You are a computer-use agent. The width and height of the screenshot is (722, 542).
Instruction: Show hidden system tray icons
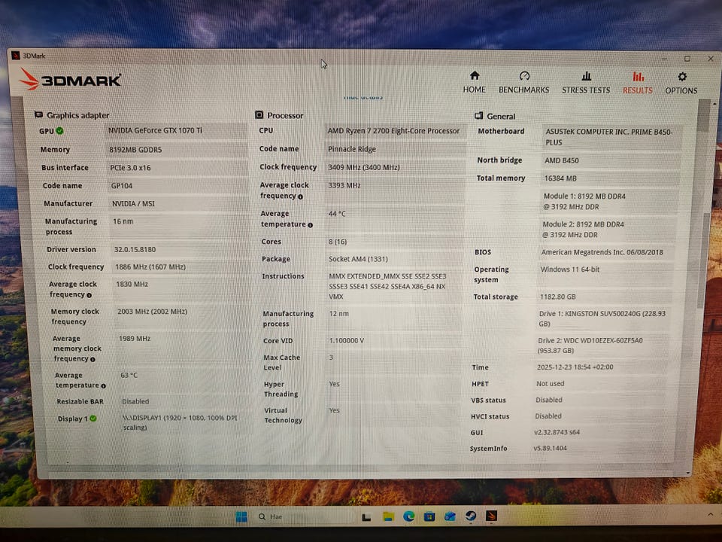[x=711, y=514]
